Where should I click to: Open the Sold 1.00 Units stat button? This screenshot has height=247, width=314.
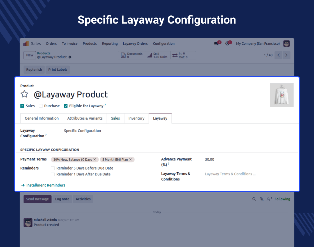pyautogui.click(x=158, y=55)
